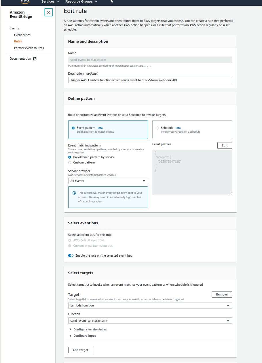Click the Description text field
The width and height of the screenshot is (262, 363).
150,80
